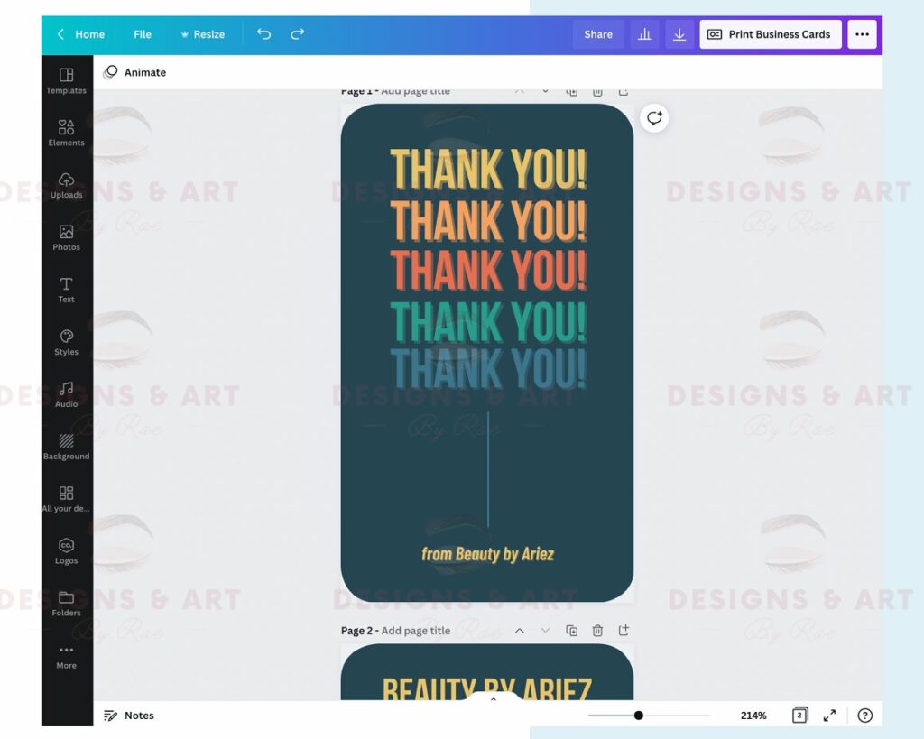Select the Audio sidebar icon

tap(66, 395)
